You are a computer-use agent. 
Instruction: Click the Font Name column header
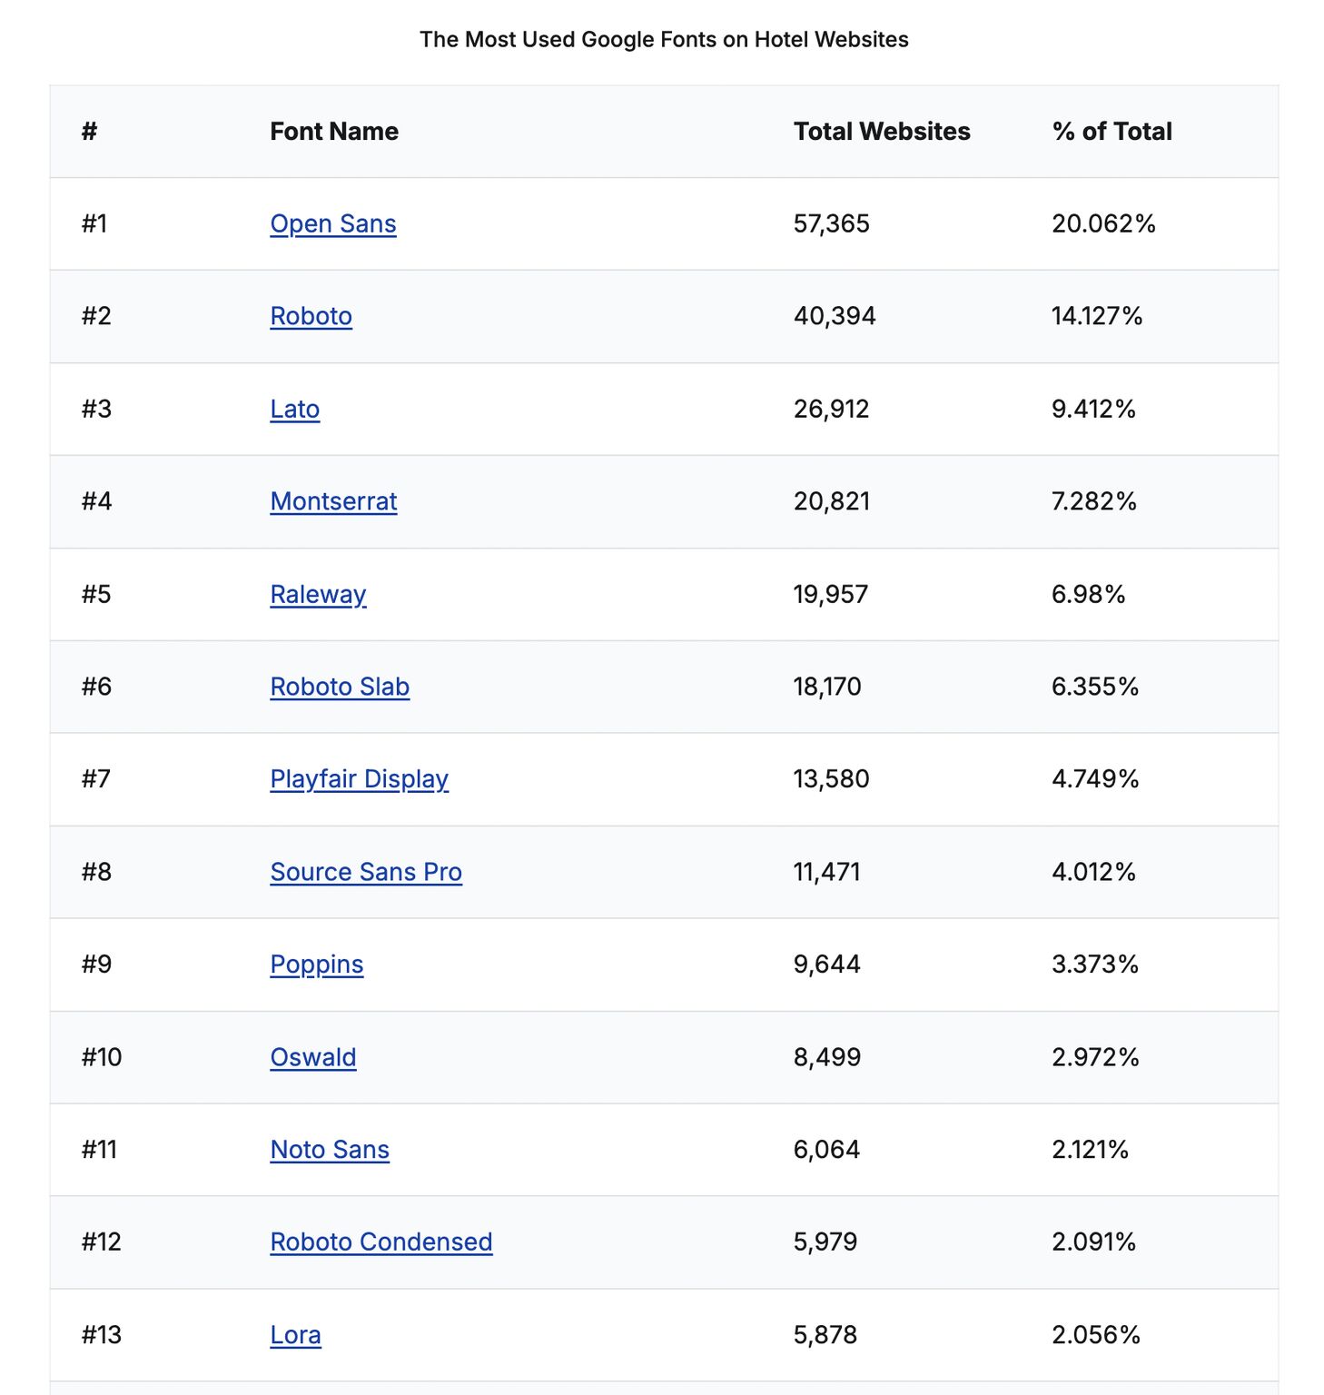click(x=334, y=132)
